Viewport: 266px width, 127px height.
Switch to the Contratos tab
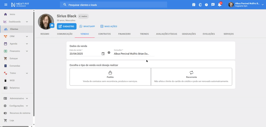(104, 34)
